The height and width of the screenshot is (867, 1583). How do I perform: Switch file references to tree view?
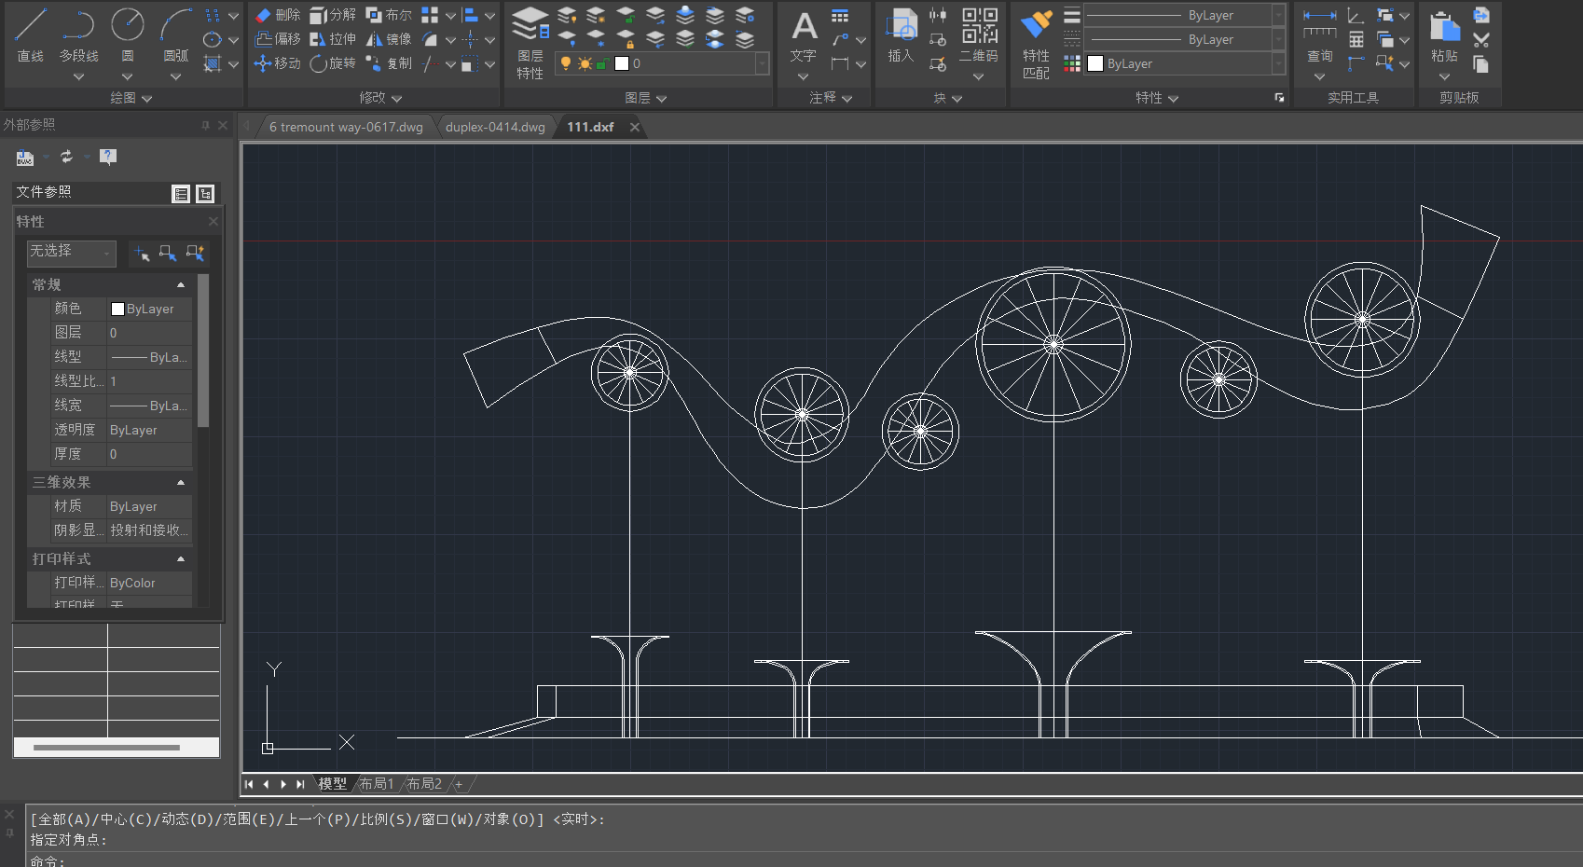pos(205,193)
